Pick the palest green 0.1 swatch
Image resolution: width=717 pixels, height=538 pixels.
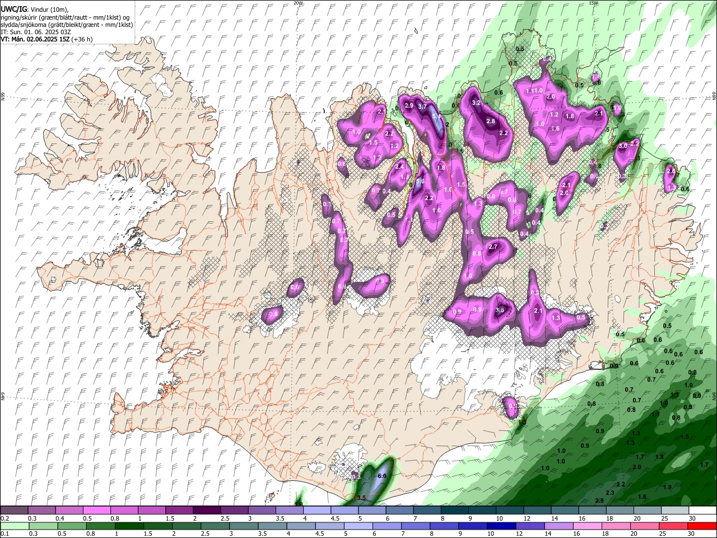point(14,526)
